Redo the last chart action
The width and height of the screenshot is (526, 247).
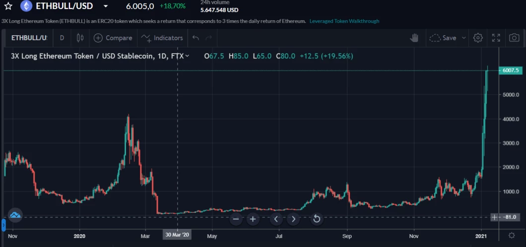pyautogui.click(x=209, y=38)
